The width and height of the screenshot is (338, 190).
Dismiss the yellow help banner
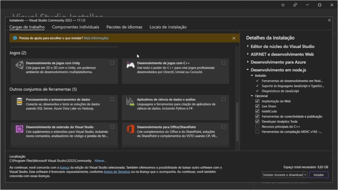pos(234,38)
